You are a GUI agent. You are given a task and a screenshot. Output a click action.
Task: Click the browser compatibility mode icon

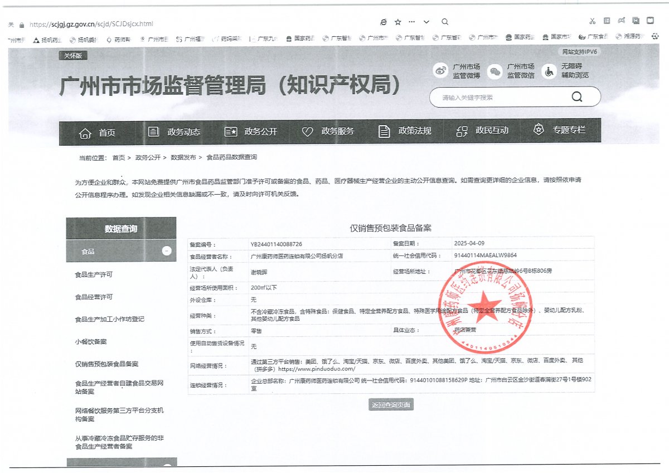pyautogui.click(x=384, y=22)
